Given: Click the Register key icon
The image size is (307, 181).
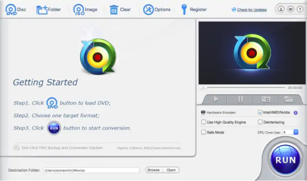Looking at the screenshot, I should pyautogui.click(x=184, y=10).
